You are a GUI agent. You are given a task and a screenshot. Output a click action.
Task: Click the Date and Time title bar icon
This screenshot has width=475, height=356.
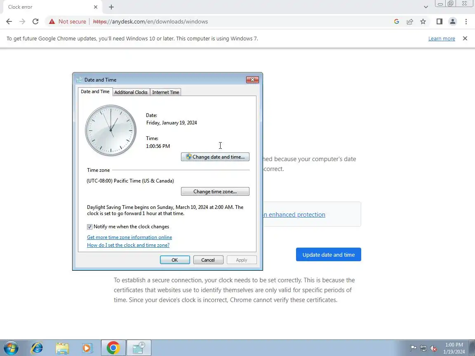coord(79,80)
